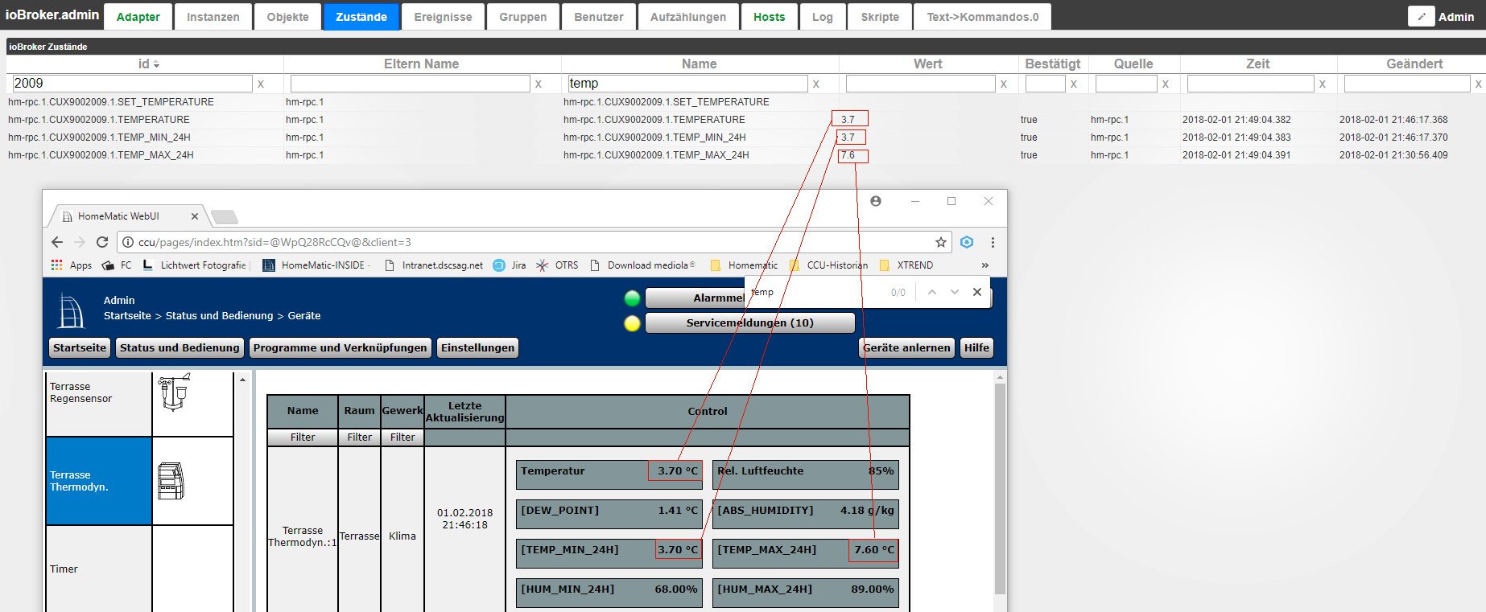
Task: Click the Hilfe button
Action: pos(976,348)
